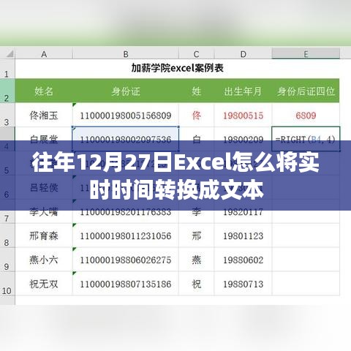Select the name cell 祝无双

[x=44, y=284]
